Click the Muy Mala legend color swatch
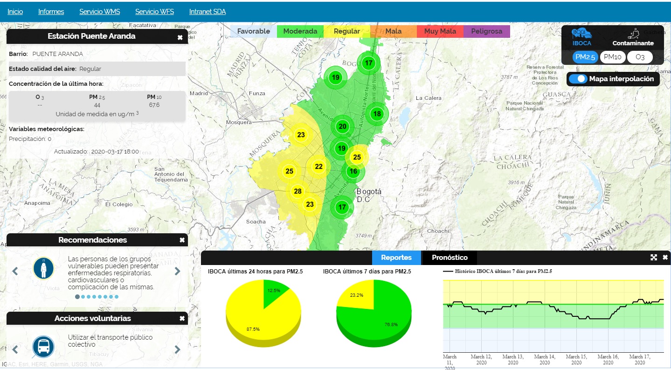This screenshot has height=370, width=671. tap(440, 31)
